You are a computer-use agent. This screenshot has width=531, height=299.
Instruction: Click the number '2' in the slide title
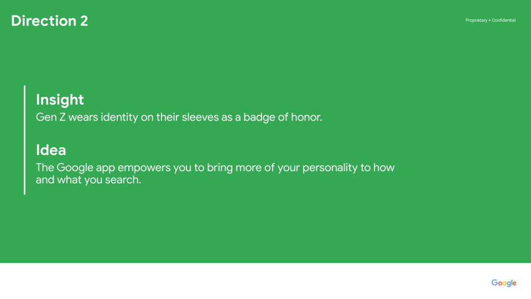tap(84, 21)
